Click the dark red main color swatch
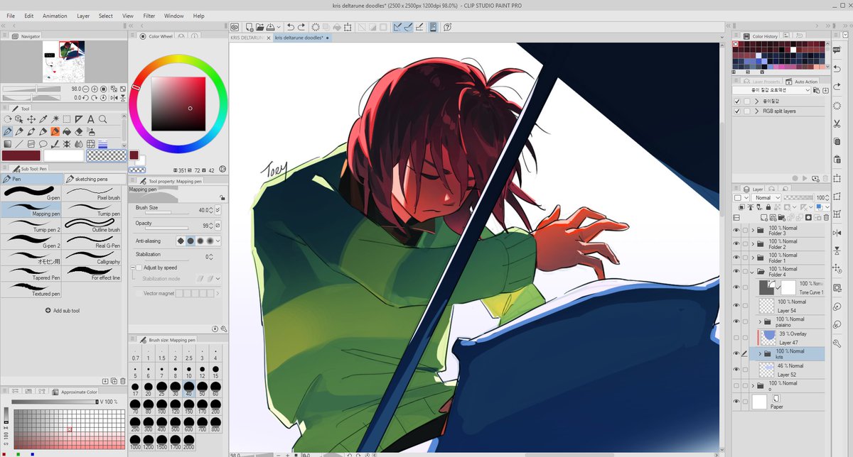 tap(21, 155)
